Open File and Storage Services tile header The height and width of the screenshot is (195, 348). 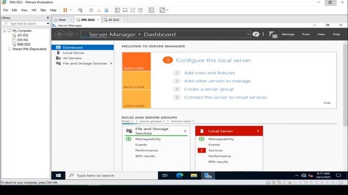point(156,131)
